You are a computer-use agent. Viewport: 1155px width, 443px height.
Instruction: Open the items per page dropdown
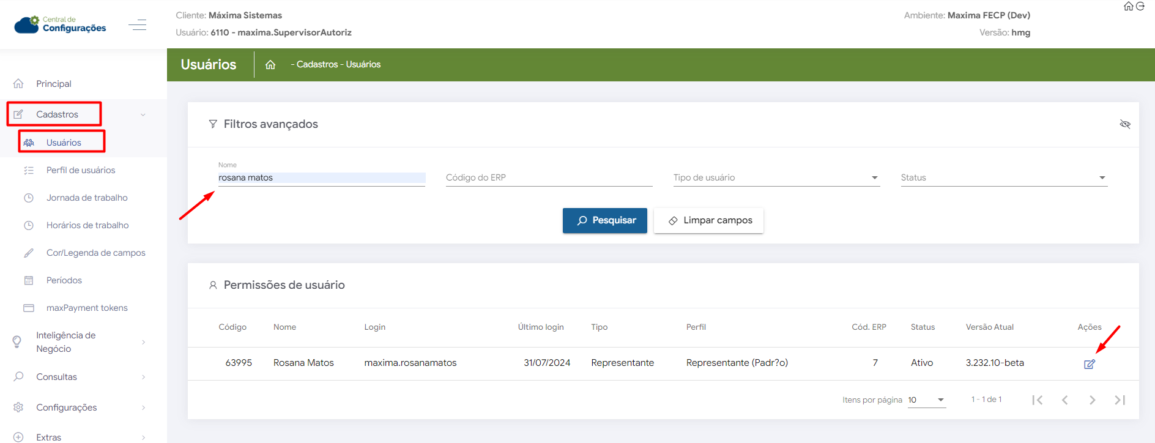(927, 400)
